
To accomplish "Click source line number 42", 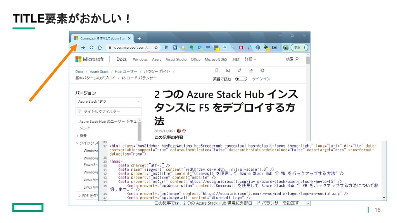I will 105,174.
